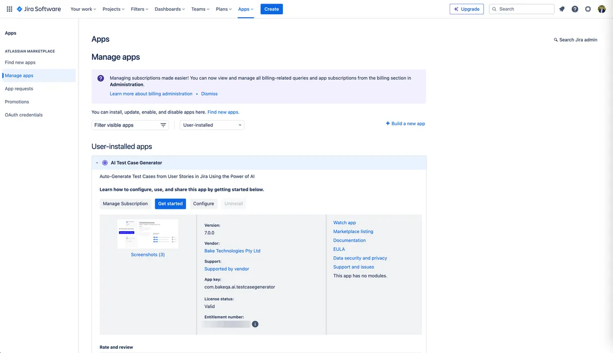This screenshot has height=353, width=613.
Task: Open the notifications icon in header
Action: [x=562, y=9]
